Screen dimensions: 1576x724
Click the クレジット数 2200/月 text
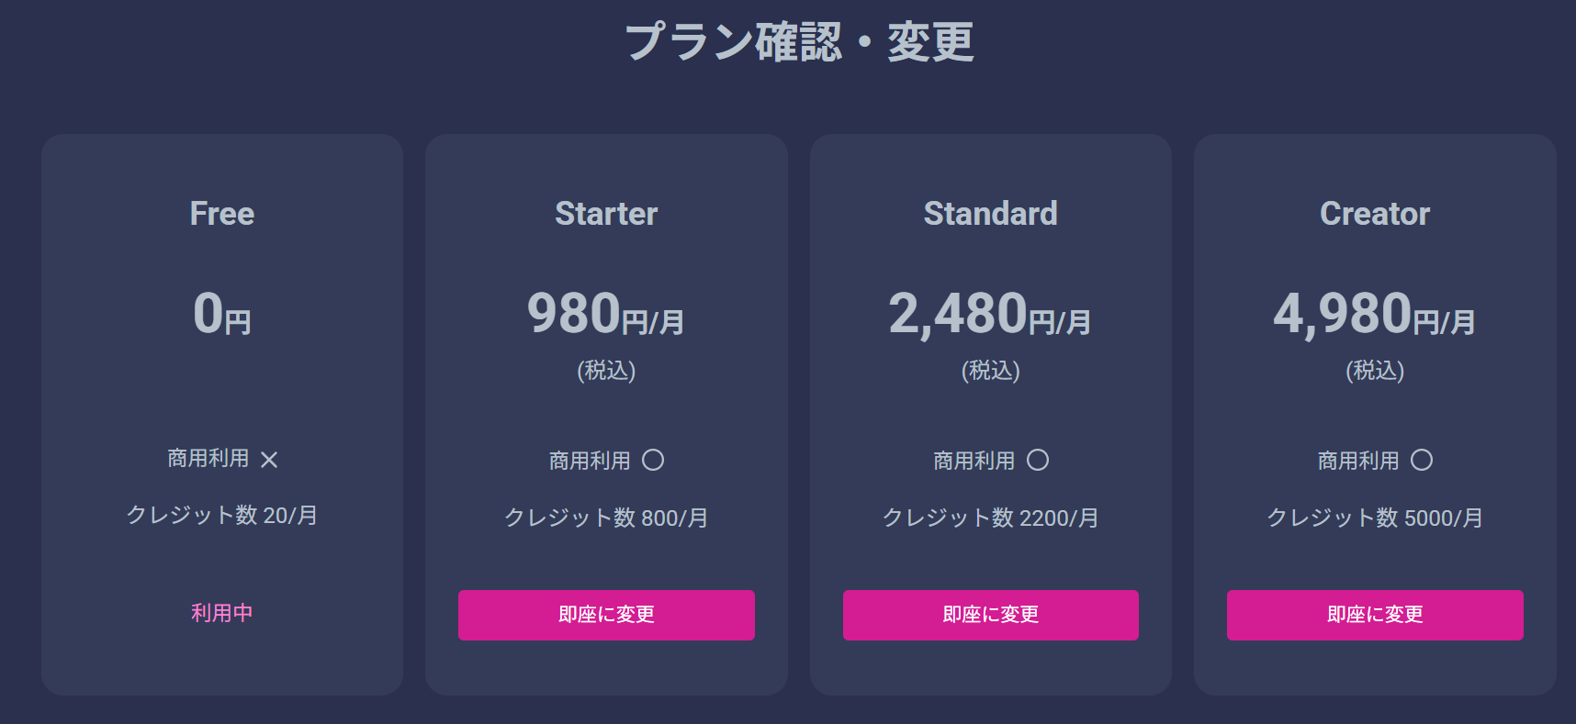990,518
